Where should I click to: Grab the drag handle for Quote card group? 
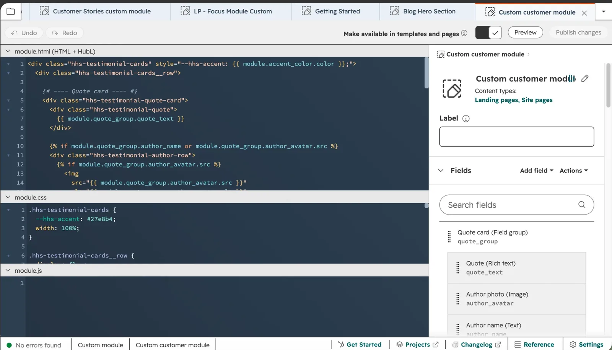[449, 237]
